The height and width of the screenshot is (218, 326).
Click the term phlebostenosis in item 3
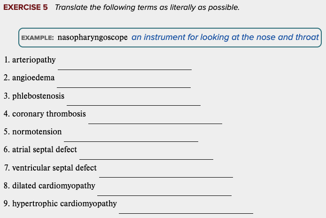click(x=38, y=96)
